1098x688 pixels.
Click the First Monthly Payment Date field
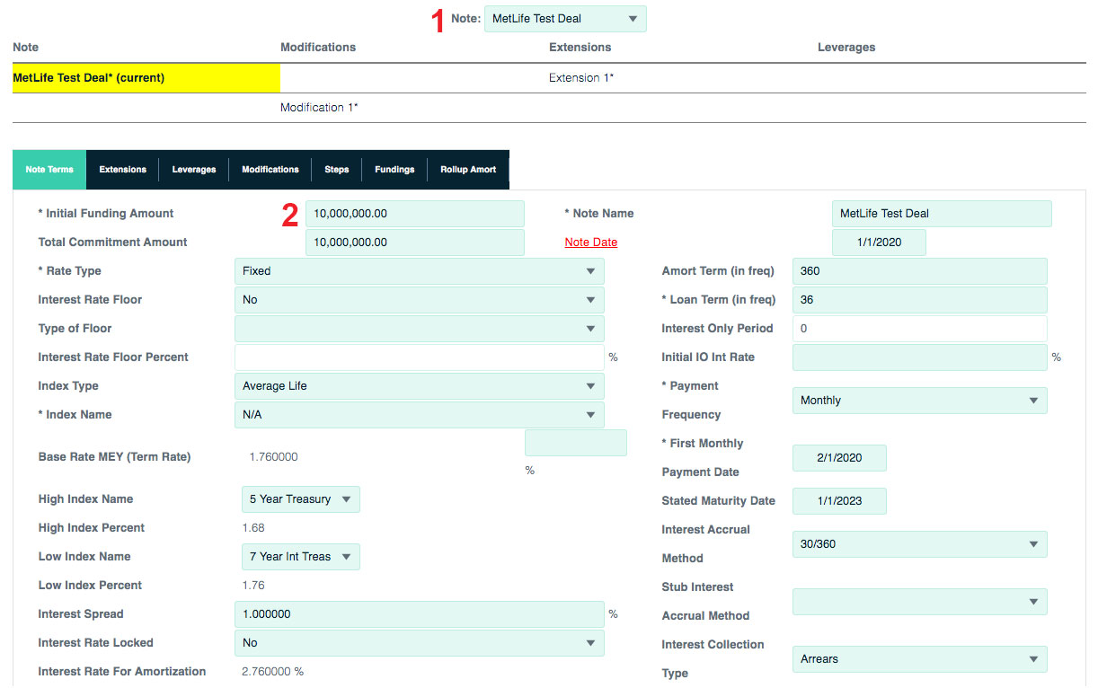pos(839,458)
